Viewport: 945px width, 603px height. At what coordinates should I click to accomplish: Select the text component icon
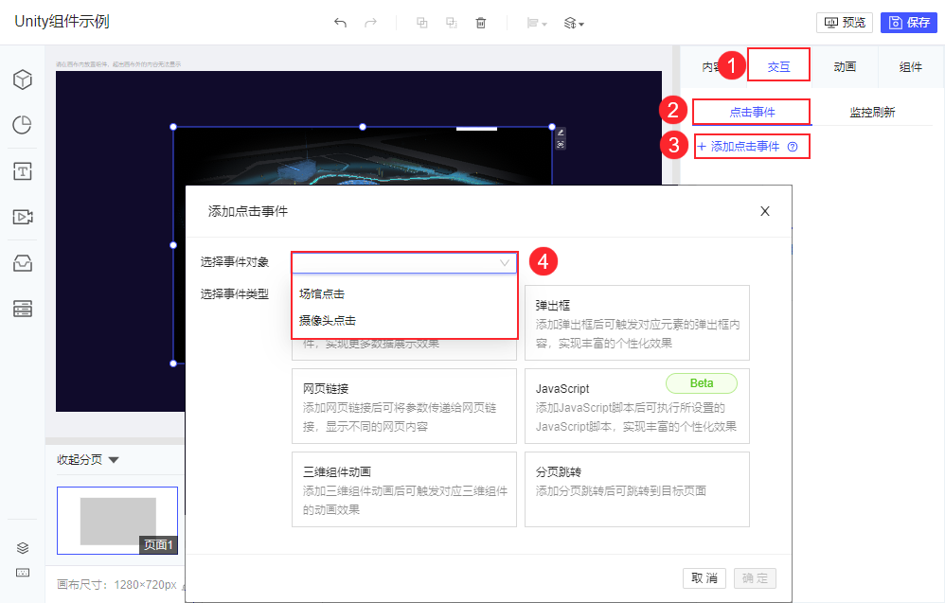pyautogui.click(x=22, y=170)
